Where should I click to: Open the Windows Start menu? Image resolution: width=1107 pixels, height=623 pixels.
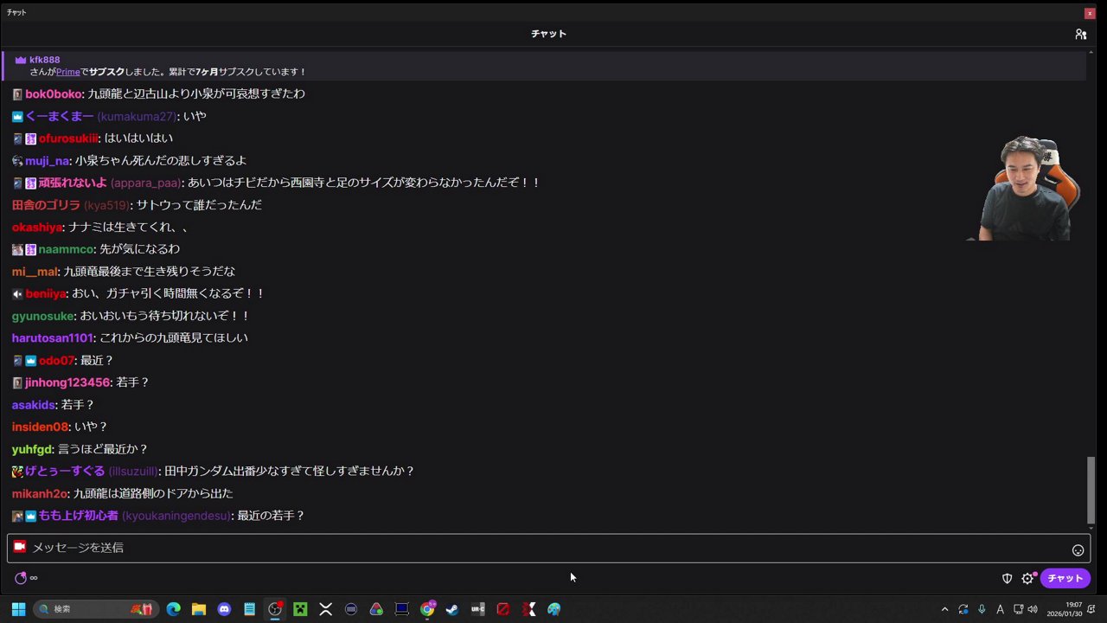[x=18, y=609]
